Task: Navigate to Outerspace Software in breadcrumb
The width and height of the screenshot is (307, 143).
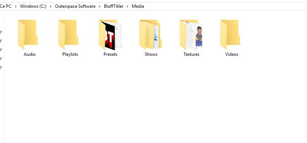Action: coord(75,6)
